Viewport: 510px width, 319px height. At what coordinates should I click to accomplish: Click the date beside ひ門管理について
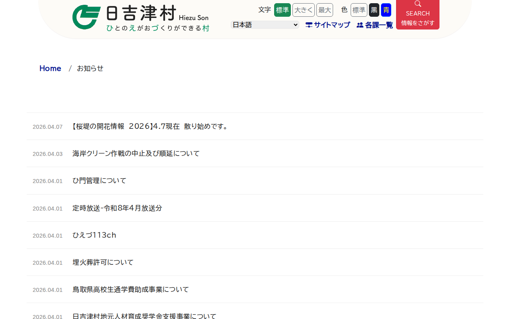47,181
